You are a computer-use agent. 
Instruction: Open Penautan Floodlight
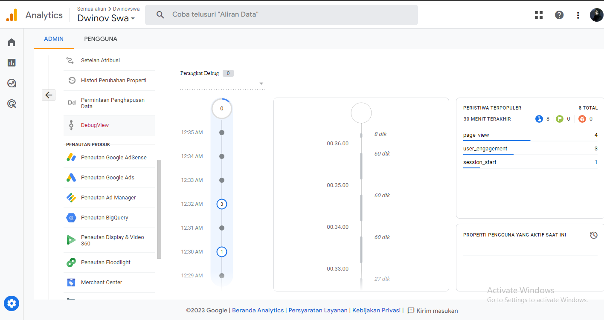(x=109, y=262)
